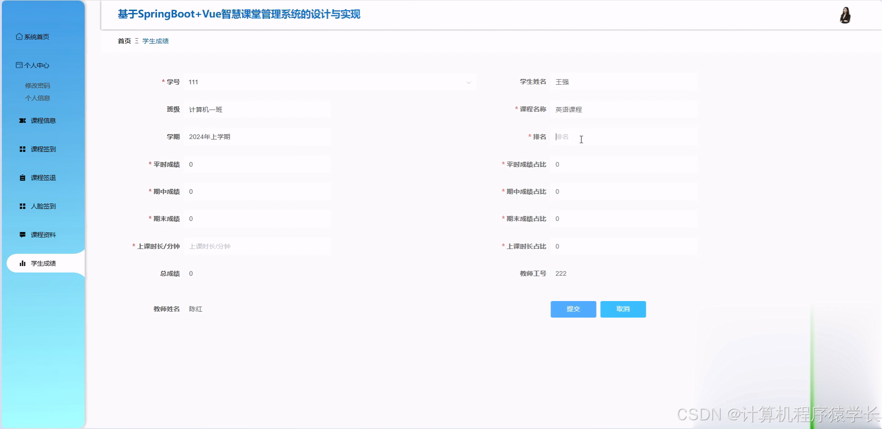Viewport: 882px width, 429px height.
Task: Click the 课程签退 sign-out icon
Action: pos(22,177)
